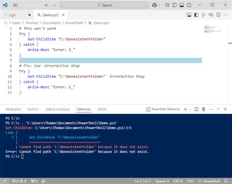Viewport: 232px width, 184px height.
Task: Click the editor vertical scrollbar
Action: (230, 65)
